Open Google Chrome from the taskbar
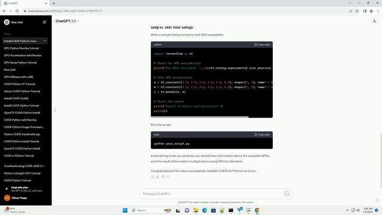382x215 pixels. [257, 210]
